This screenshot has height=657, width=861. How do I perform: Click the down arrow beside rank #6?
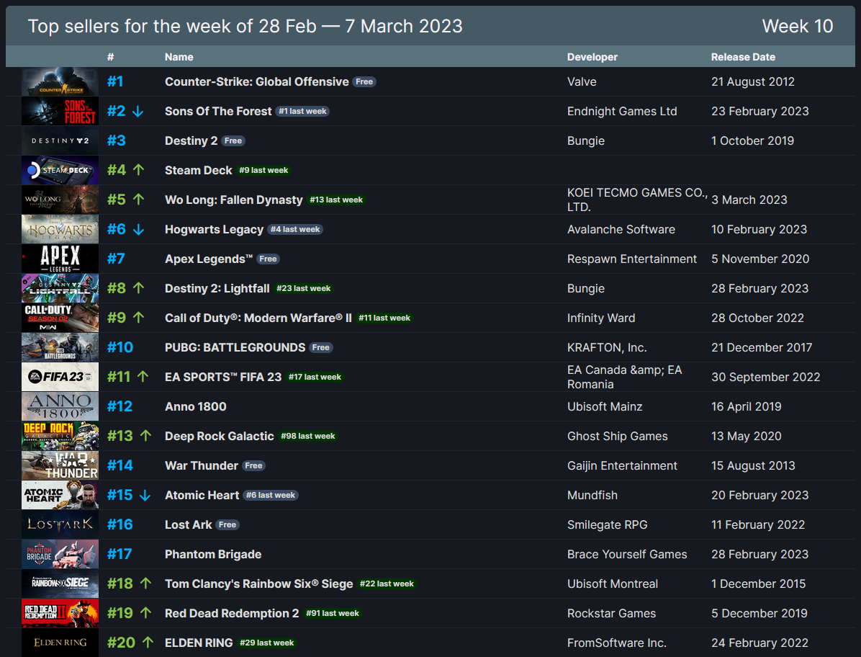[x=138, y=230]
